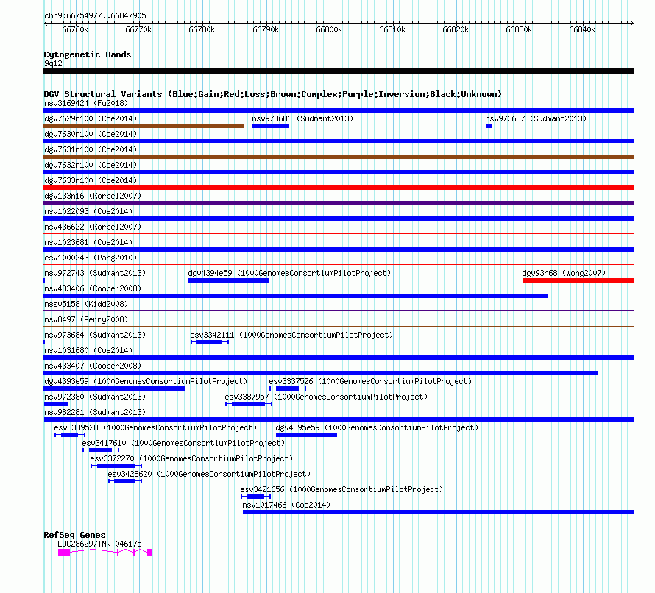Click the dgv93n68 (Wong2007) label
This screenshot has height=593, width=655.
pos(564,273)
